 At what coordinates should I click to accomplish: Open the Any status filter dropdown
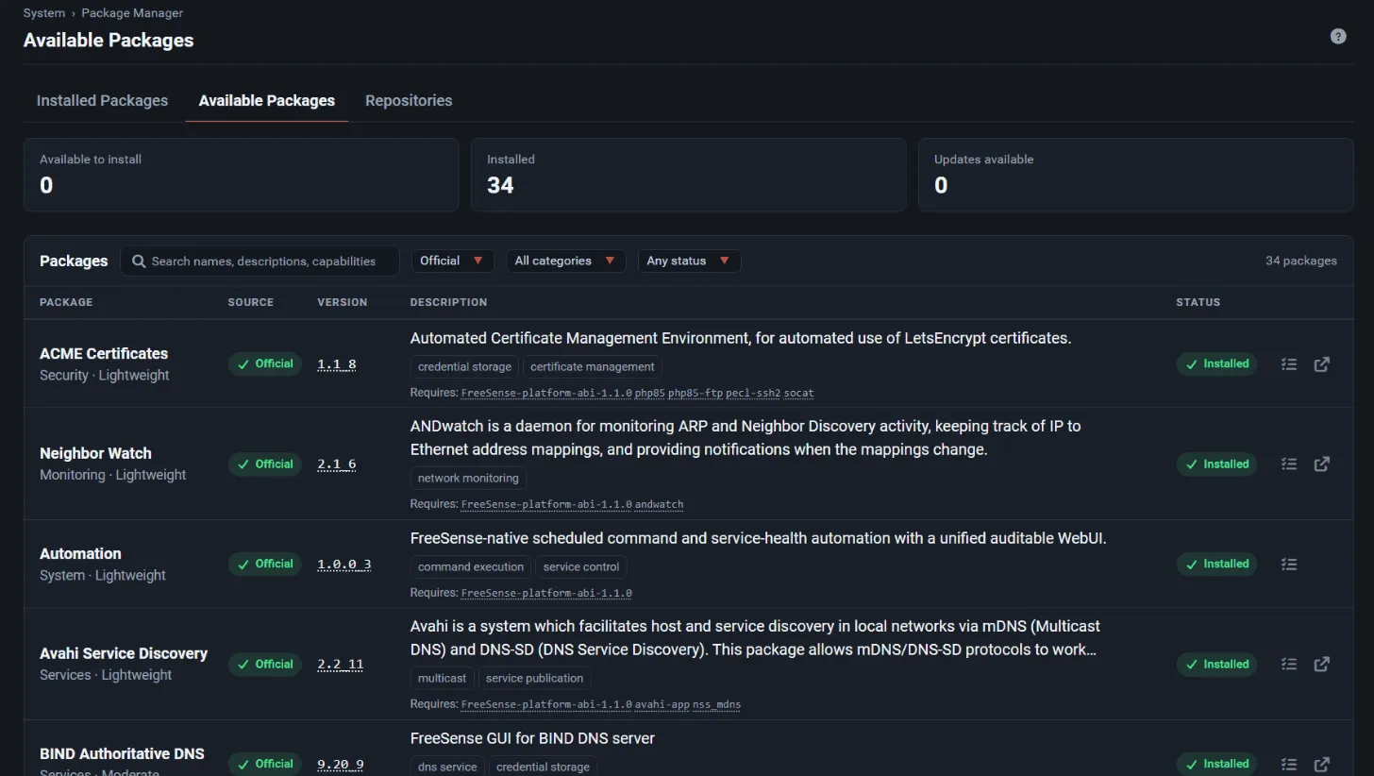[x=689, y=261]
